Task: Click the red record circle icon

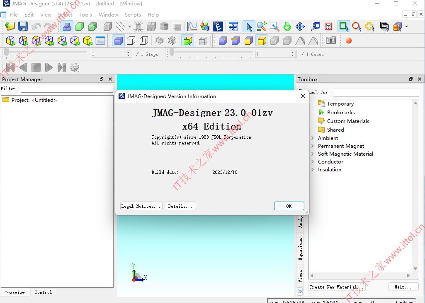Action: click(349, 41)
